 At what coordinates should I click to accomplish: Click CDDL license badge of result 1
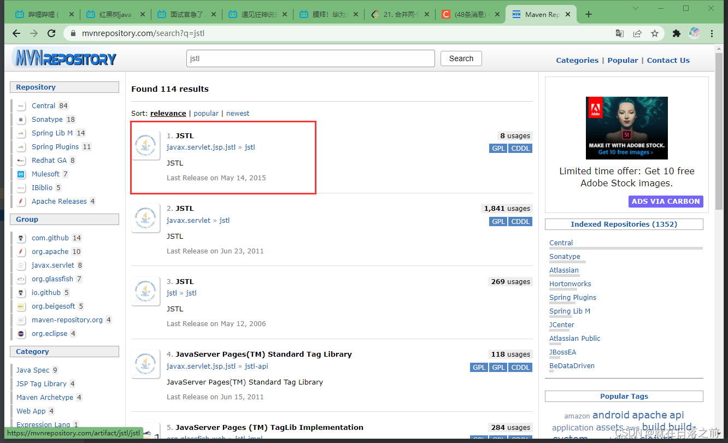(x=520, y=148)
